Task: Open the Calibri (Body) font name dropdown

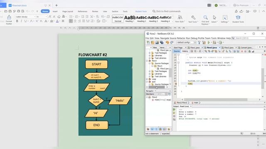Action: [x=34, y=17]
